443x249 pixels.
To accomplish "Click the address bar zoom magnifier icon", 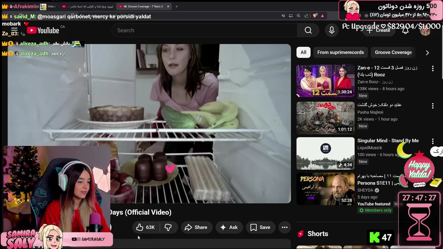I will coord(298,16).
